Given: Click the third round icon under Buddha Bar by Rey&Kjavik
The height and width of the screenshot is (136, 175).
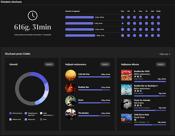Looking at the screenshot, I should [x=140, y=91].
